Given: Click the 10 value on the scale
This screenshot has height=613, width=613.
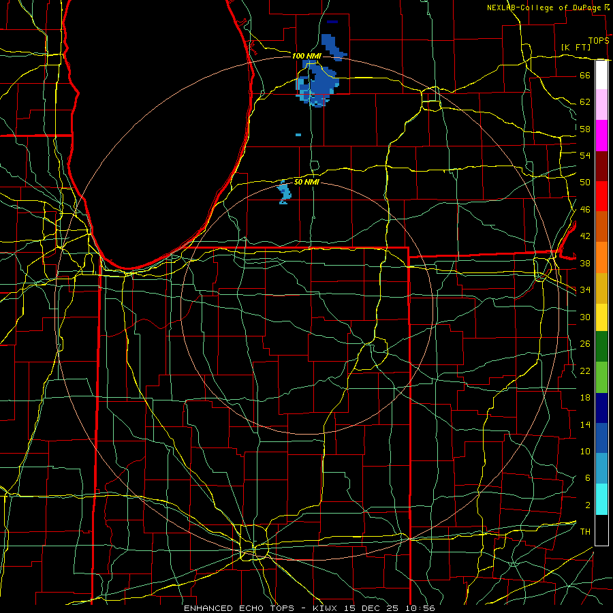Looking at the screenshot, I should click(585, 452).
